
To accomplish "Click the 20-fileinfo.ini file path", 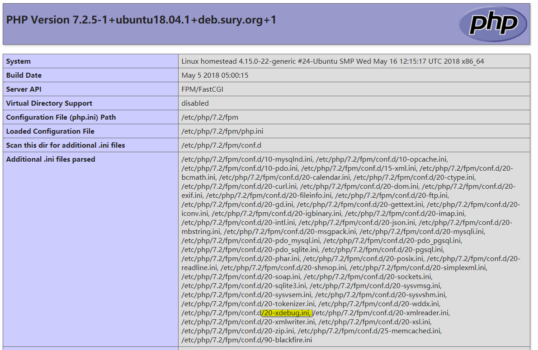I will click(x=269, y=196).
